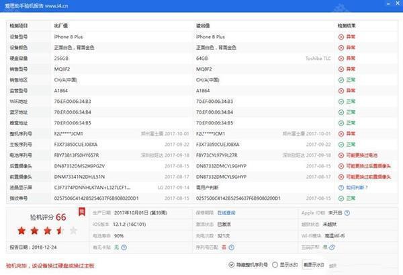The width and height of the screenshot is (403, 275).
Task: Click the red warning icon in the 电池序列号 row
Action: [341, 155]
